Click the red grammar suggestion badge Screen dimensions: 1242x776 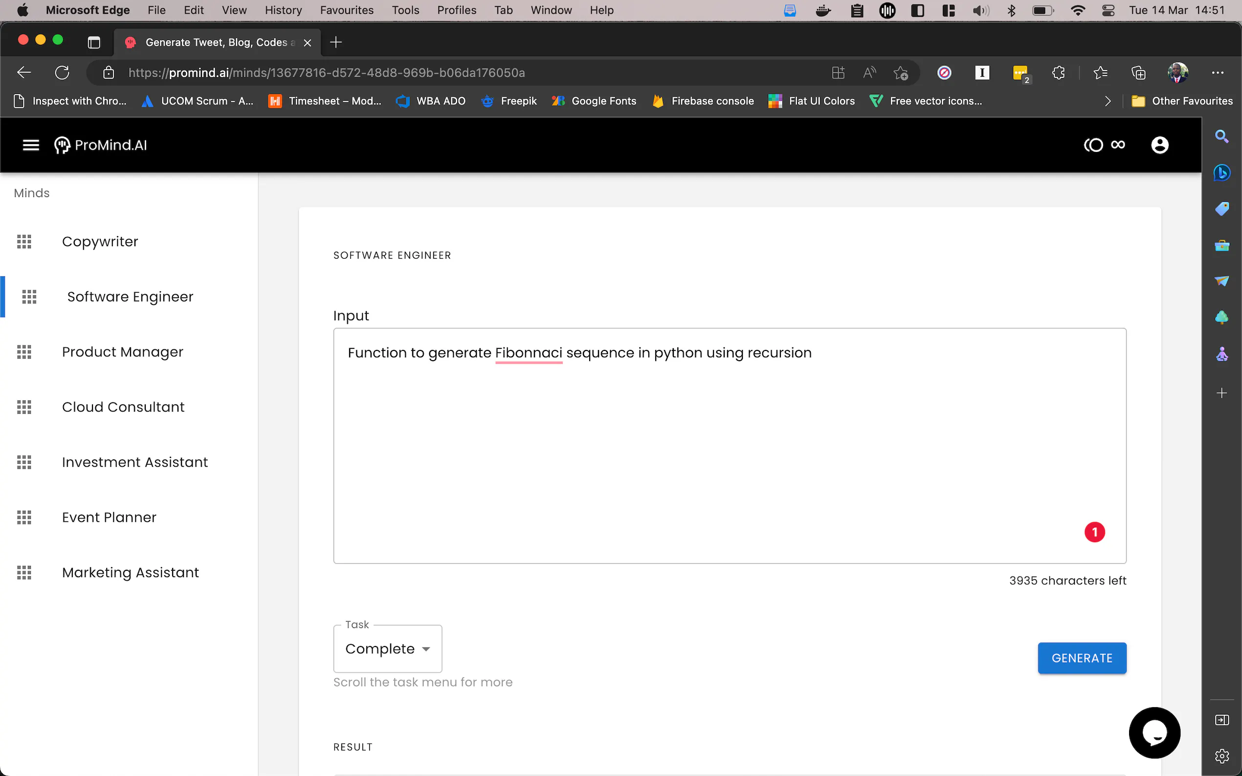(x=1094, y=532)
